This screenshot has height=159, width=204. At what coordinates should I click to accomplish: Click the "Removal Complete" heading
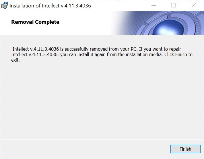coord(35,22)
